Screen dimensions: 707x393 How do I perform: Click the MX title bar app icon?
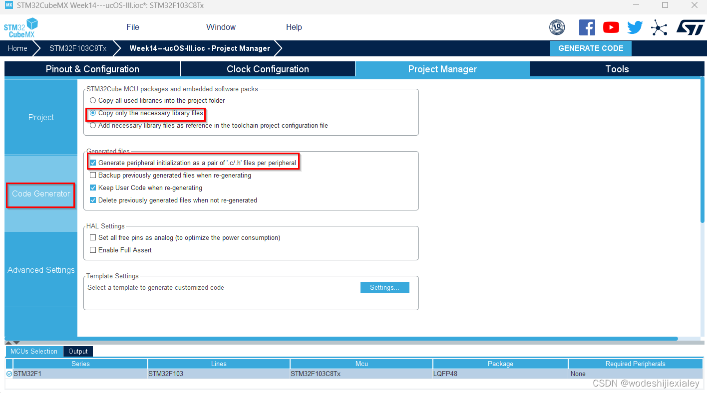point(9,5)
